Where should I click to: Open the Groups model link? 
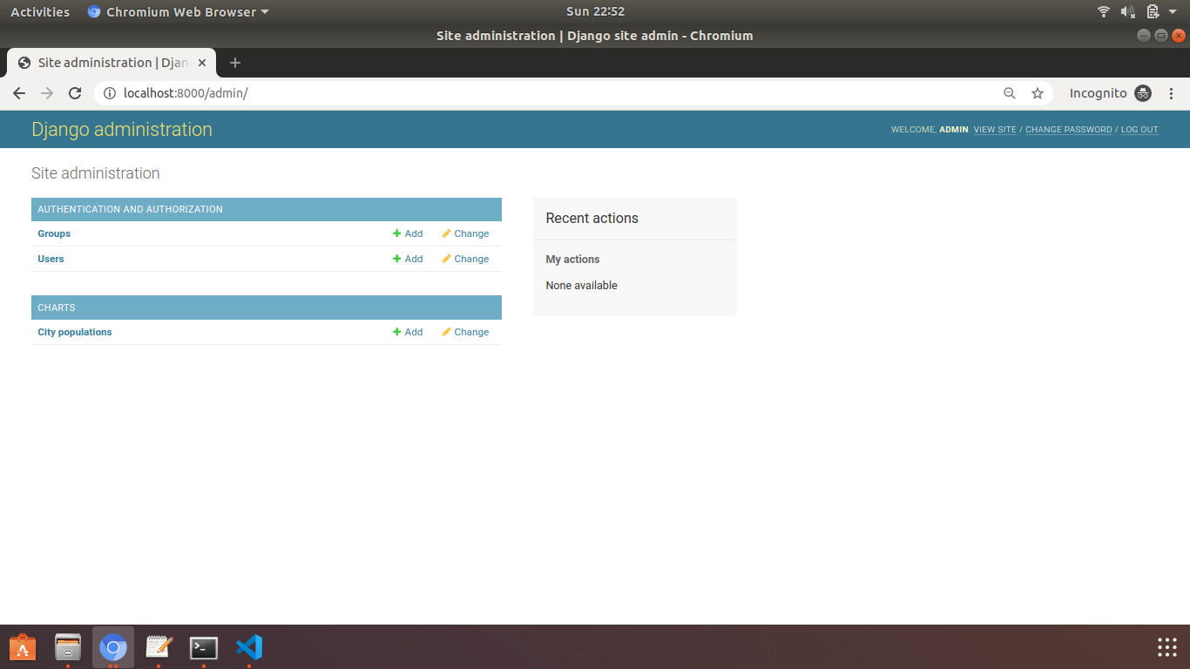pos(54,233)
